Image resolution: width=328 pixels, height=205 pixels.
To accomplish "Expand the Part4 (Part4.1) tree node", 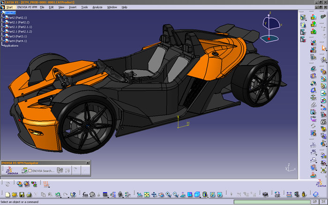I will (x=2, y=41).
